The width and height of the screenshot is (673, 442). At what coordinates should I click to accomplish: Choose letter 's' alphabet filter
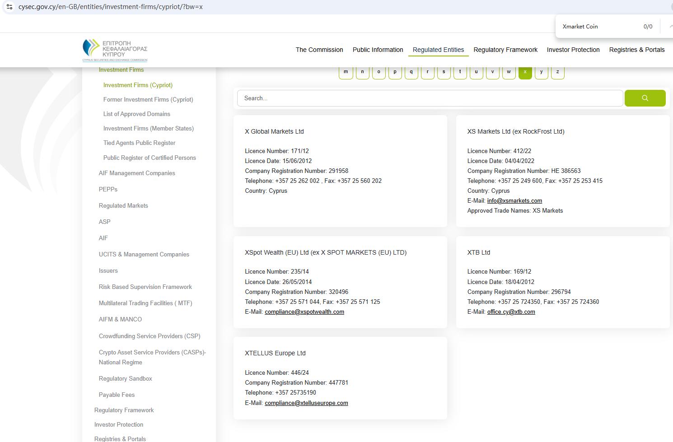tap(444, 72)
